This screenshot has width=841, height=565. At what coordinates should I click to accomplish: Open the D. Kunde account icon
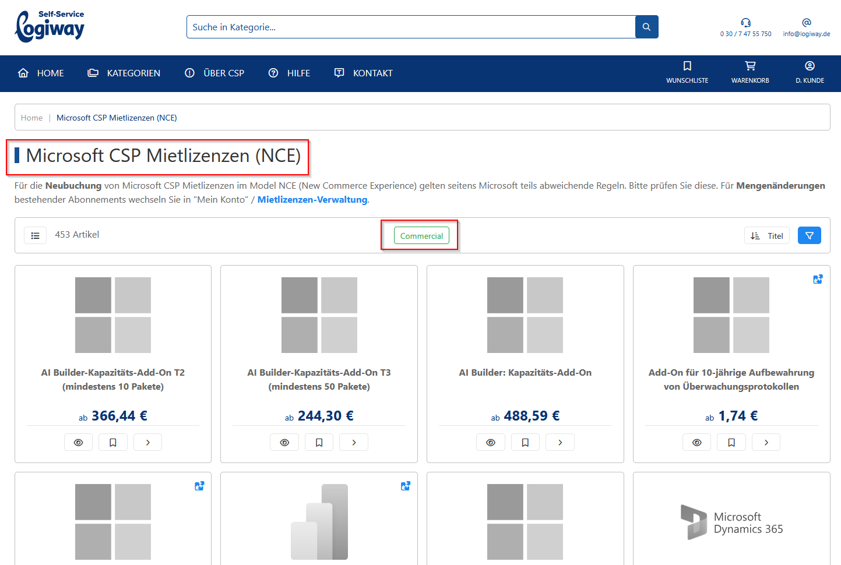(810, 66)
